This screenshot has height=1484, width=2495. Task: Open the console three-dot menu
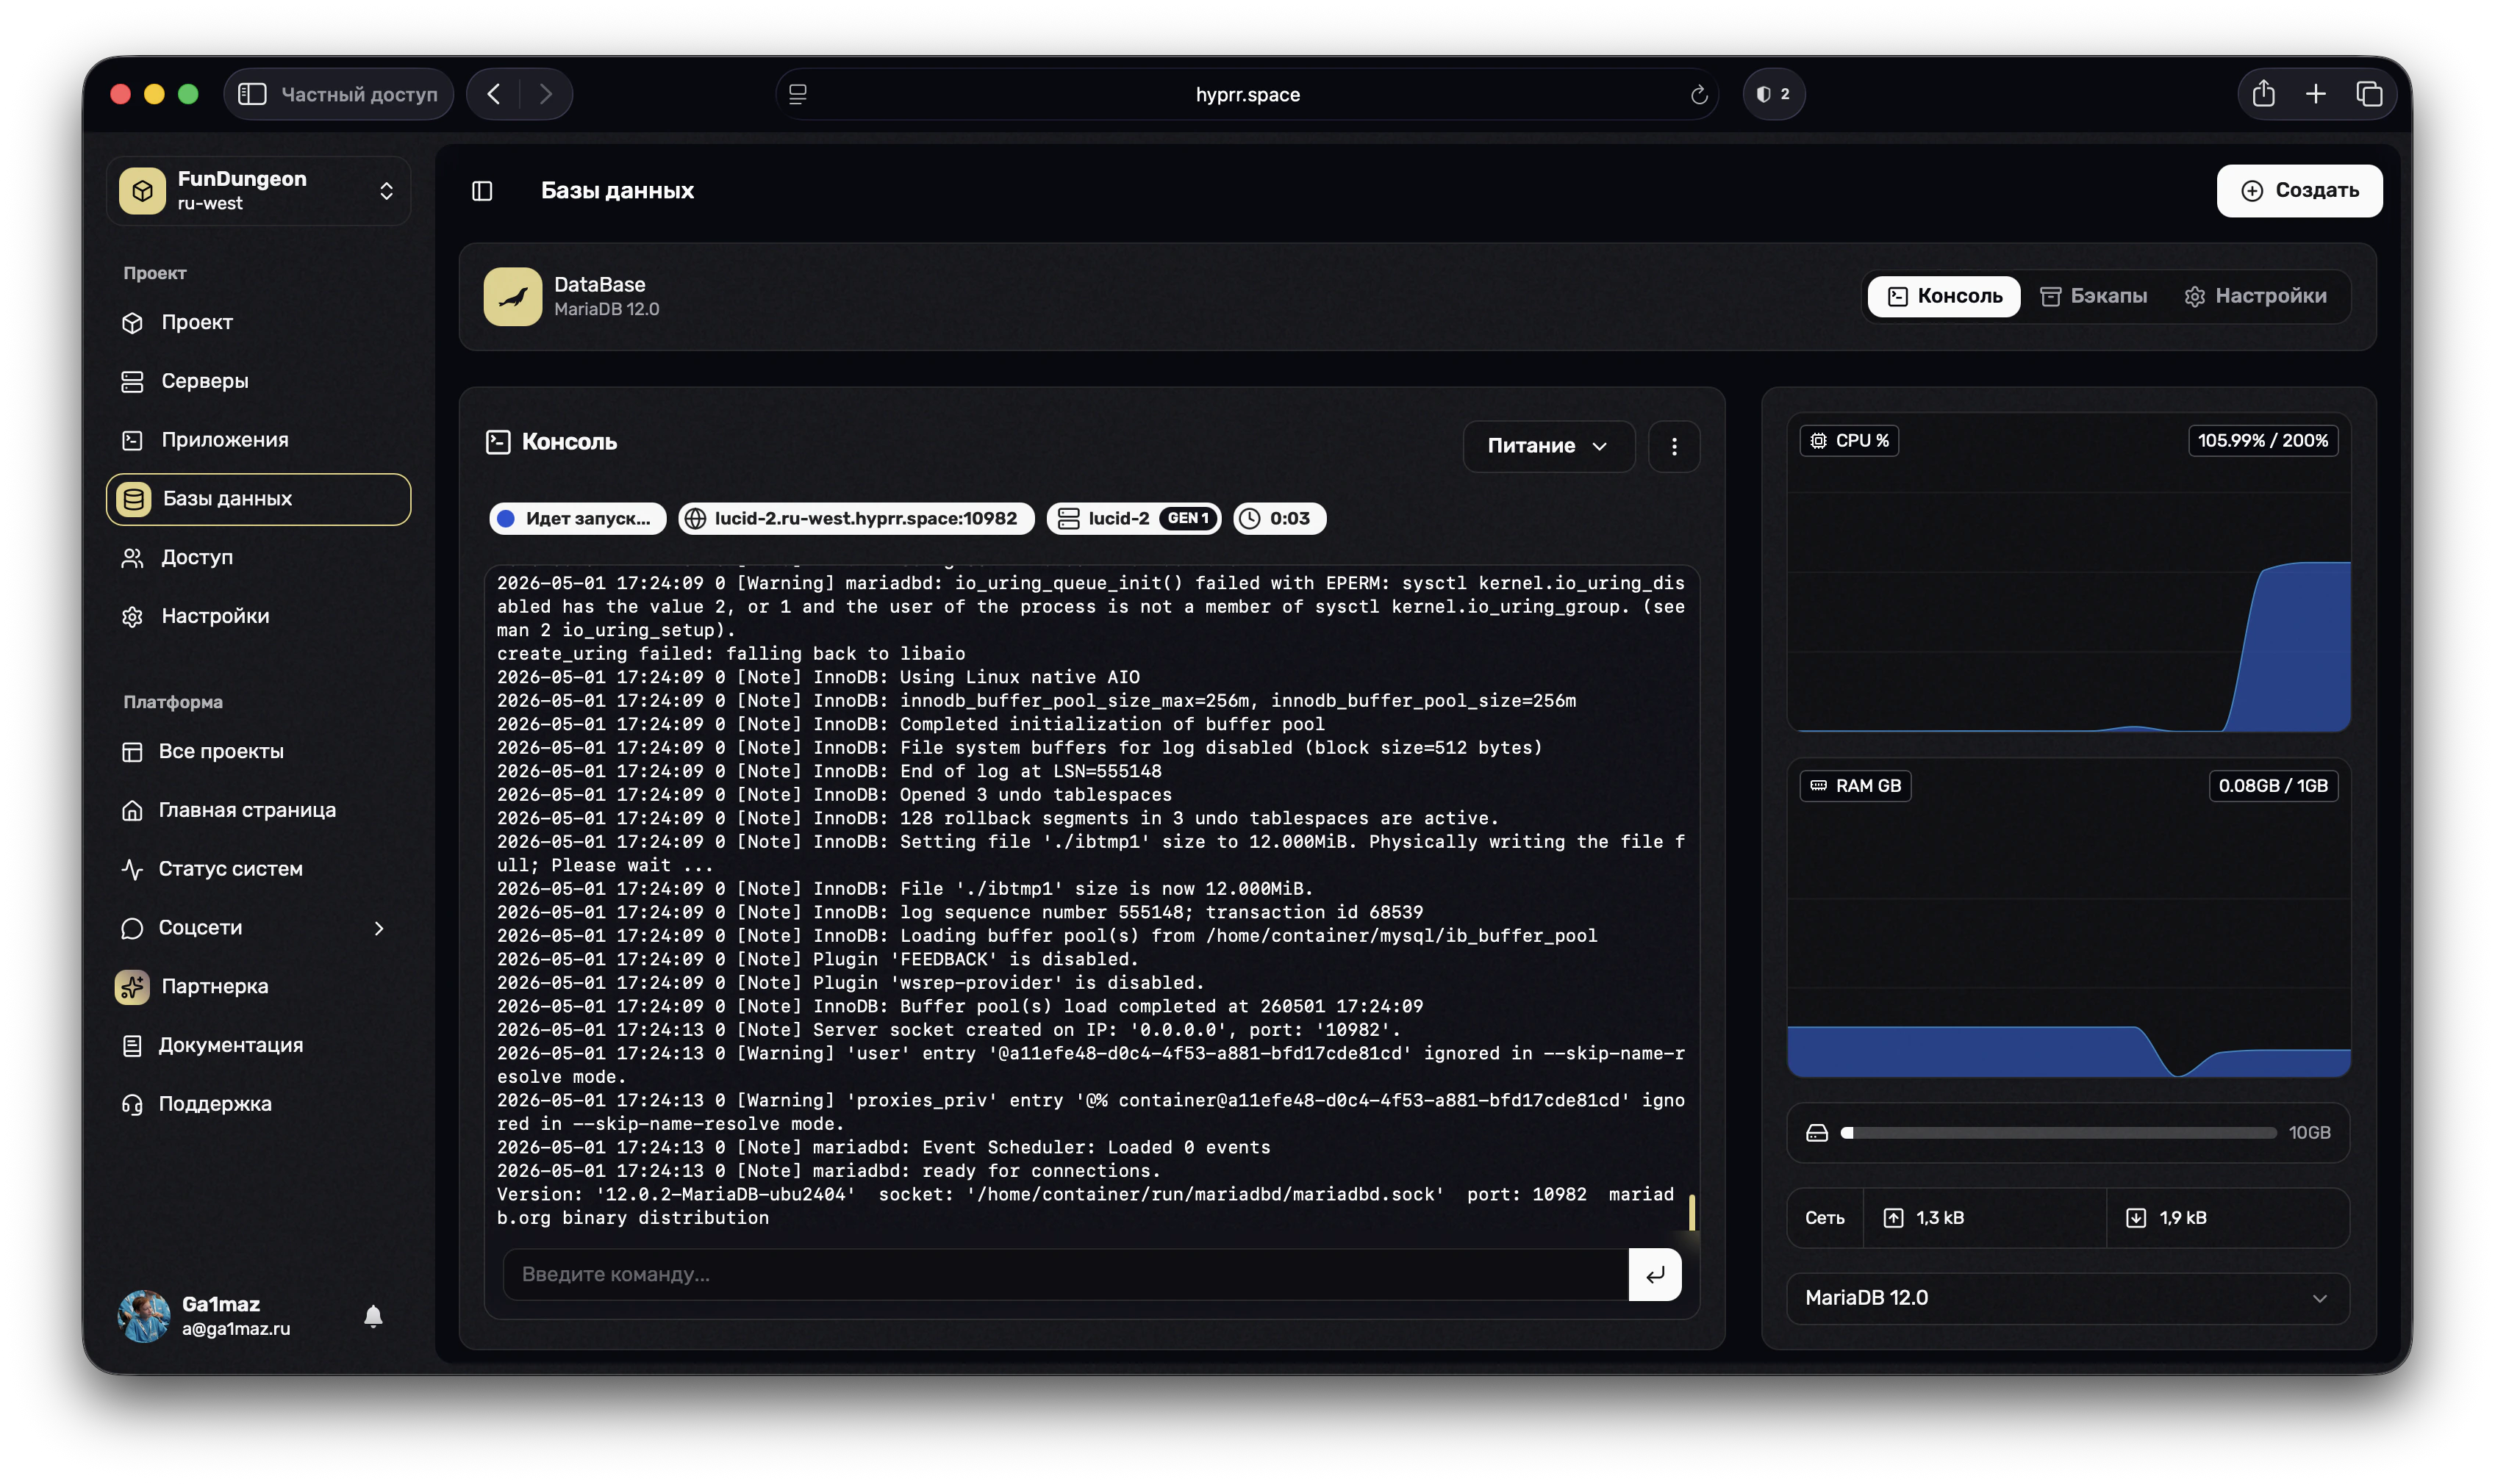point(1674,446)
